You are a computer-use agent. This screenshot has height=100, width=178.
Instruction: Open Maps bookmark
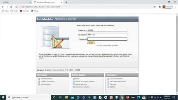coord(34,11)
